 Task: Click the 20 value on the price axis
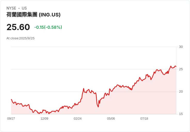pyautogui.click(x=181, y=92)
